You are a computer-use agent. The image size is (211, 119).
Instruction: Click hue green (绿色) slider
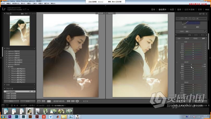point(193,50)
